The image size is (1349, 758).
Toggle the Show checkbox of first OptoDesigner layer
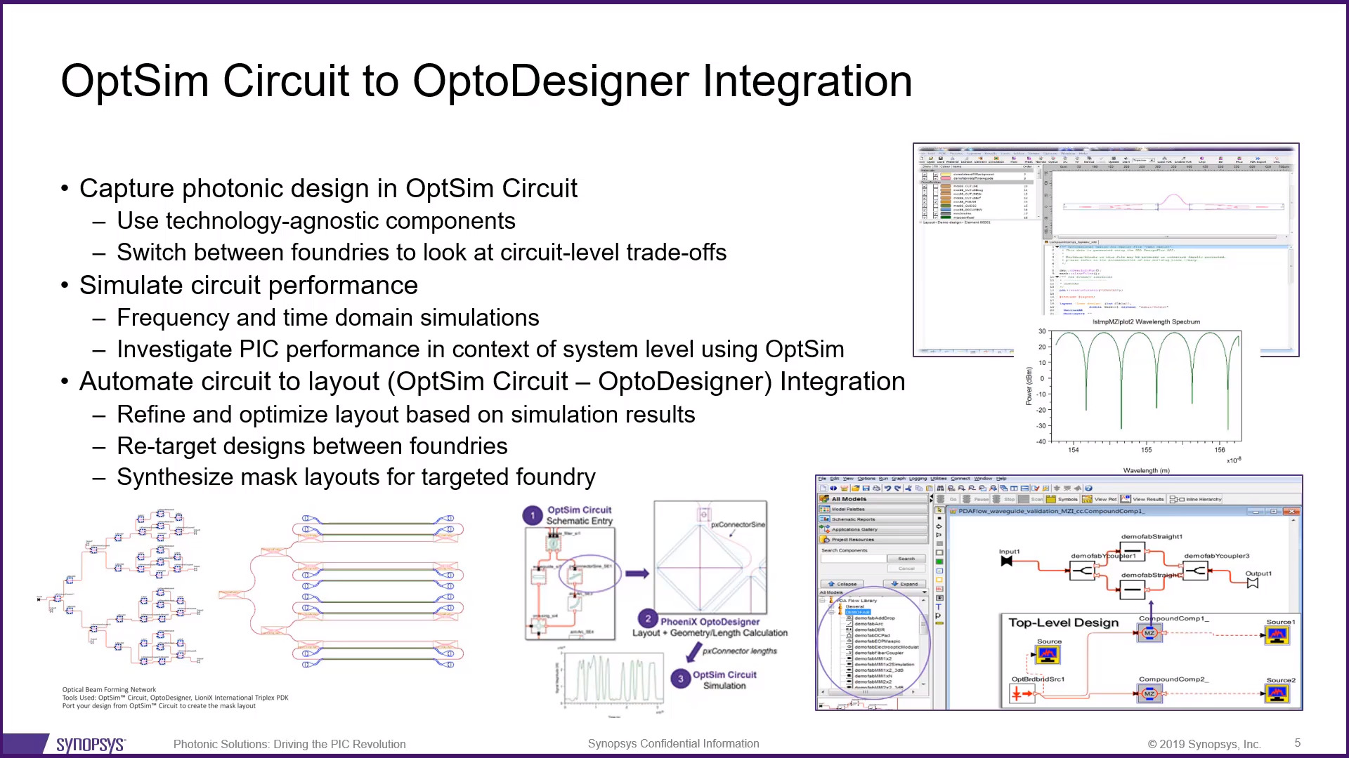pyautogui.click(x=925, y=174)
